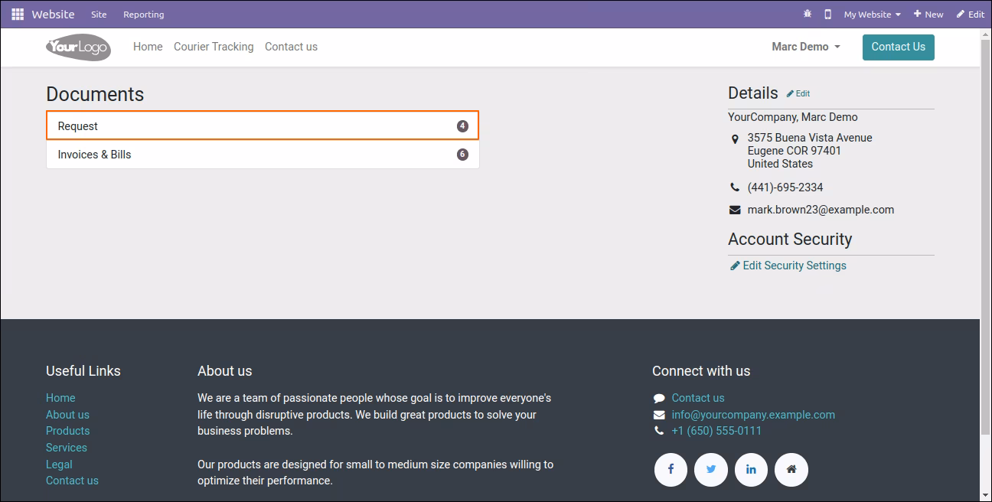The height and width of the screenshot is (502, 992).
Task: Click the Facebook social icon
Action: pos(671,469)
